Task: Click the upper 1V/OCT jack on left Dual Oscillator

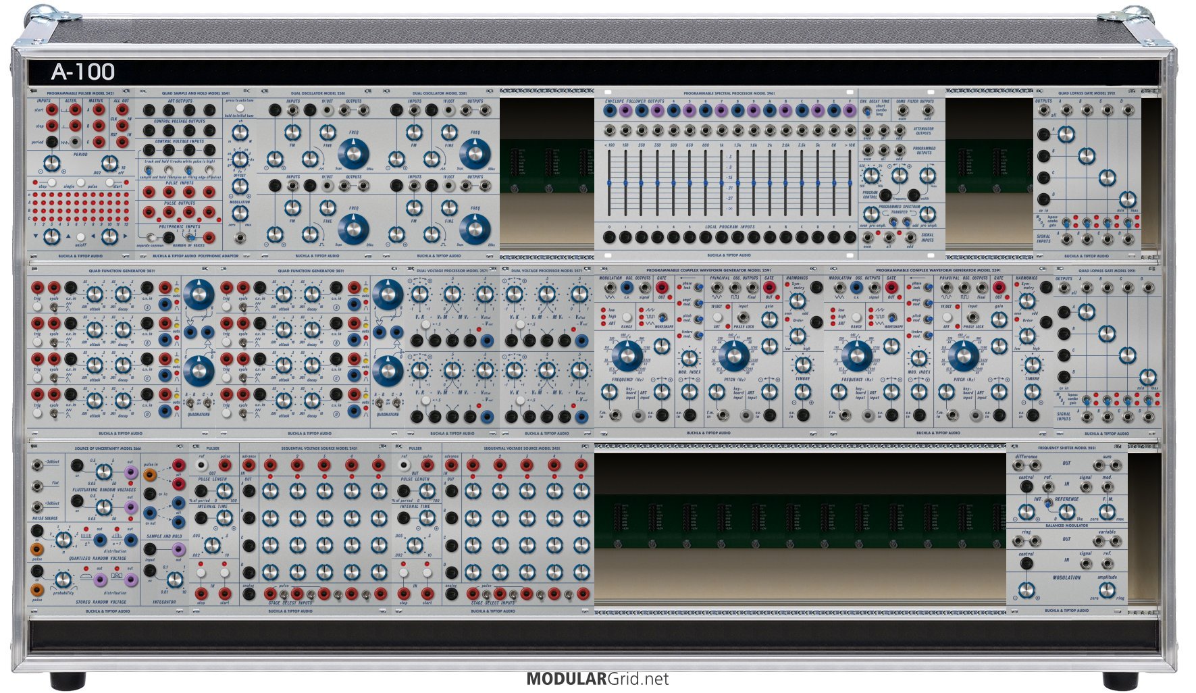Action: tap(327, 110)
